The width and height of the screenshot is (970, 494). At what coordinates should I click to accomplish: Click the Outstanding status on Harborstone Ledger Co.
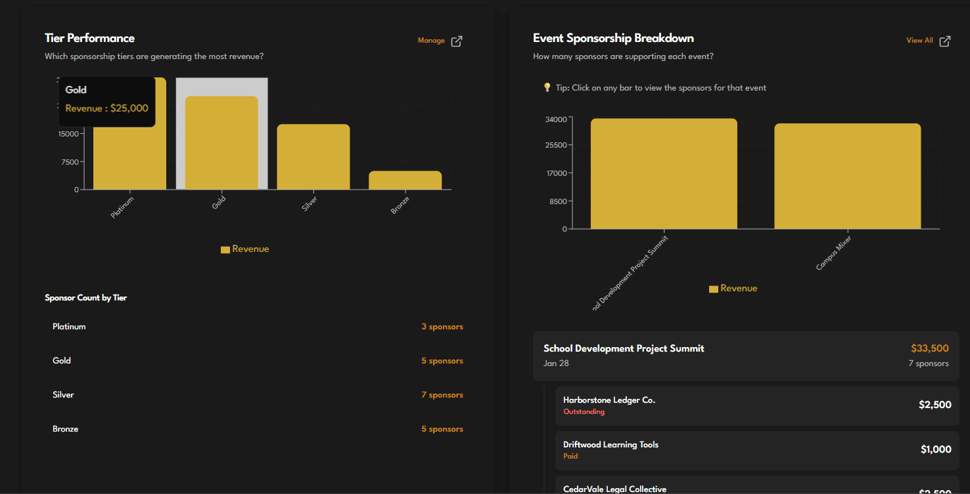click(x=584, y=411)
